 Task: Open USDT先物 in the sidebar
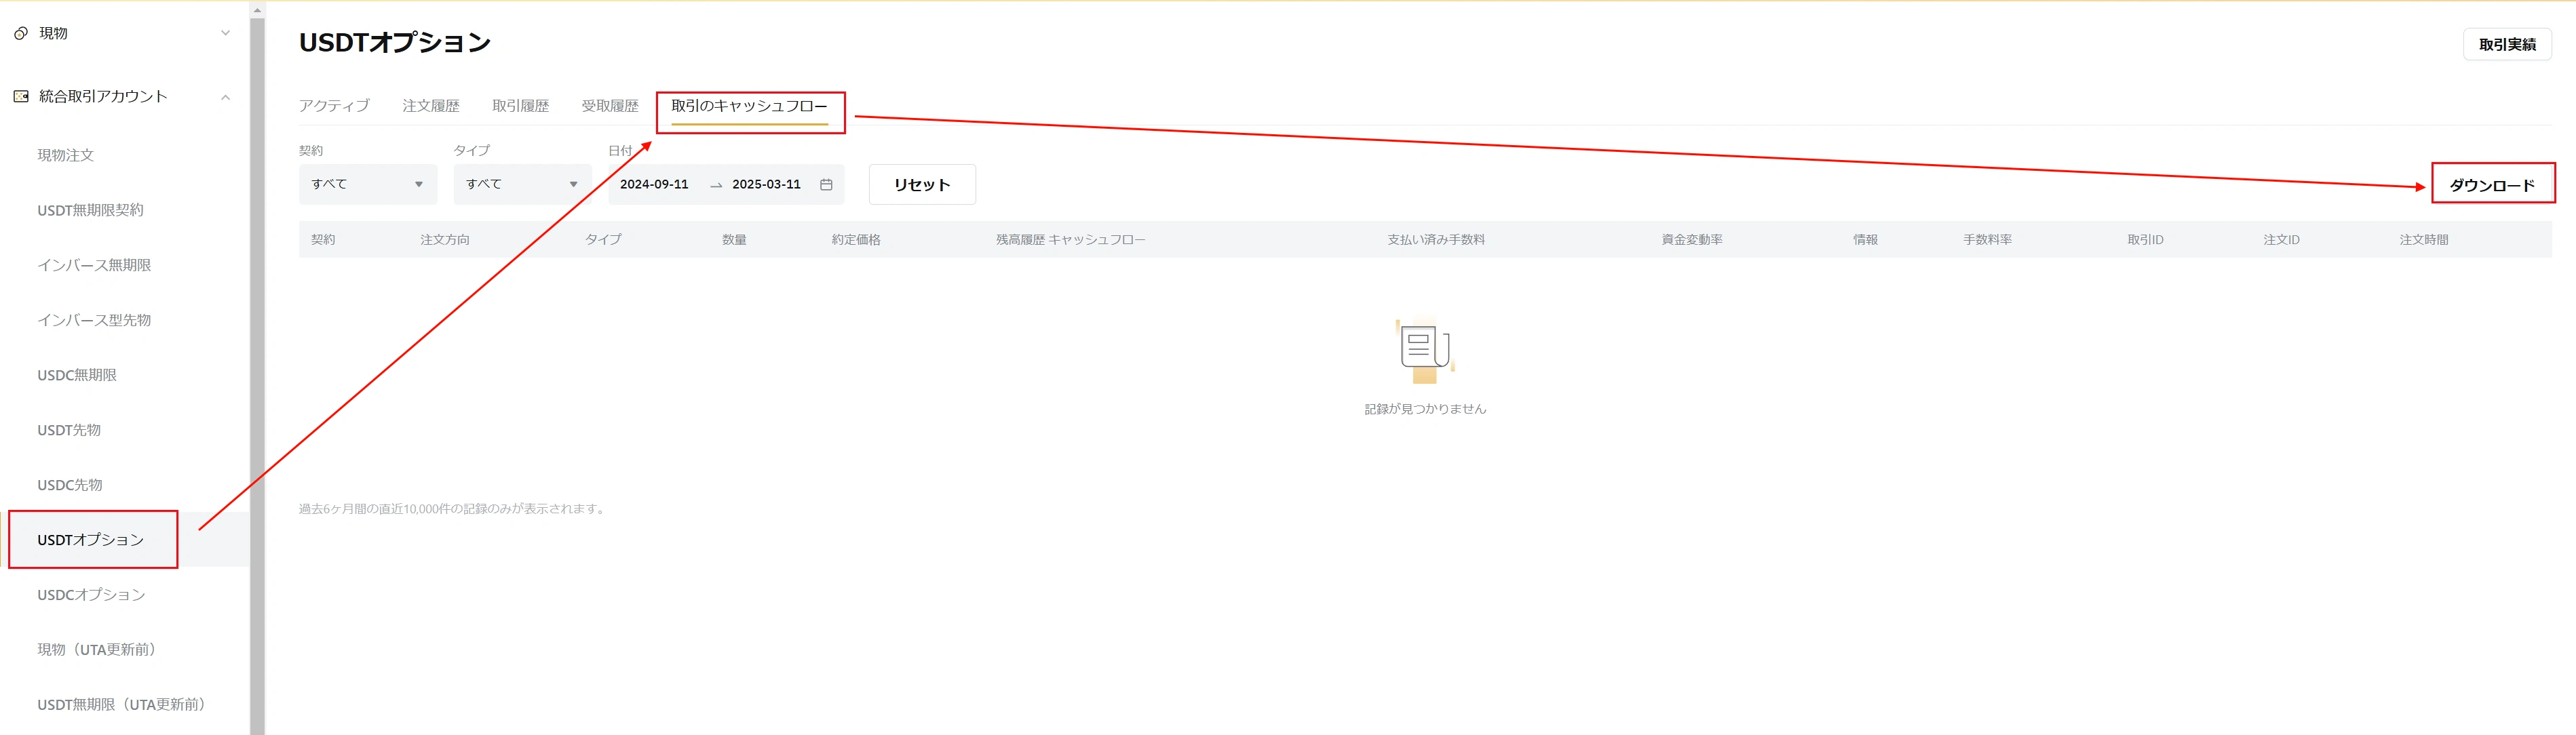(69, 430)
